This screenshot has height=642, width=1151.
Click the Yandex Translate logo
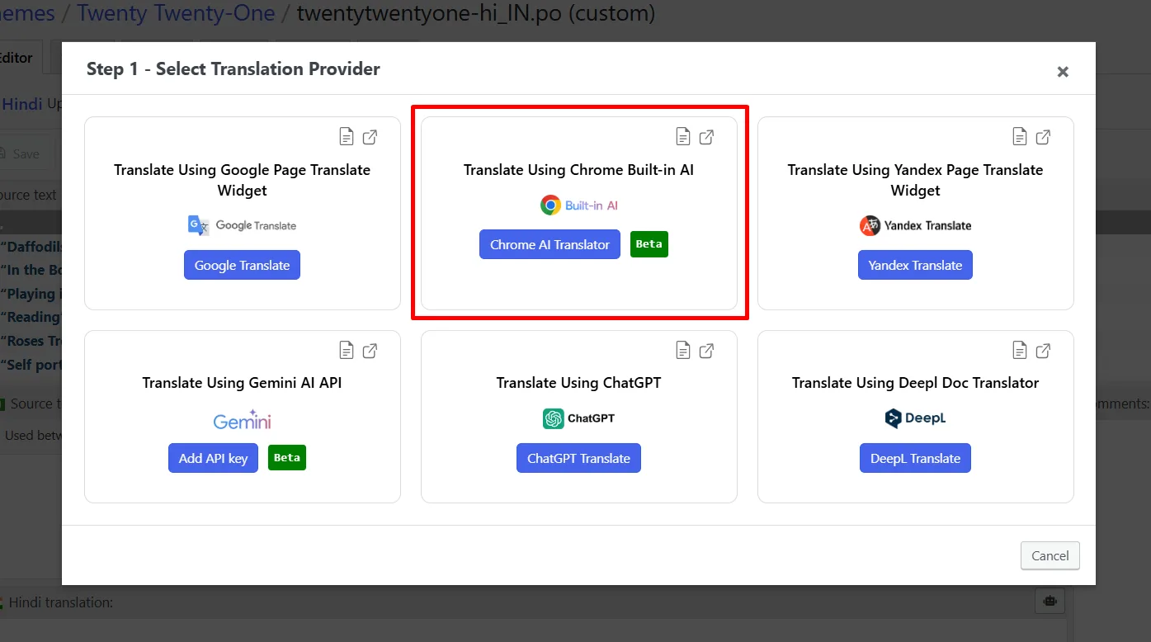point(915,225)
